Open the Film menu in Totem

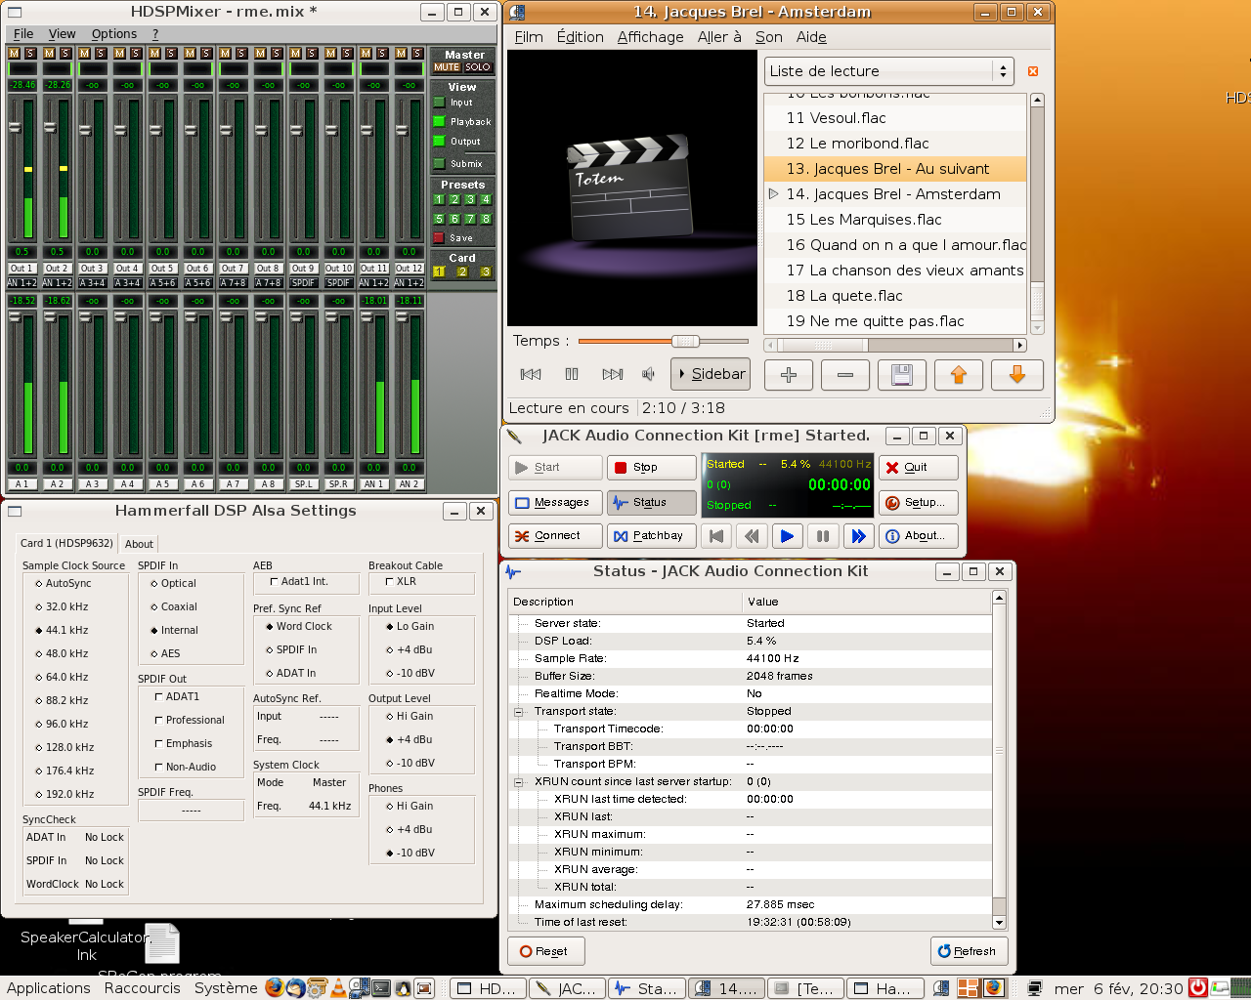pyautogui.click(x=529, y=37)
